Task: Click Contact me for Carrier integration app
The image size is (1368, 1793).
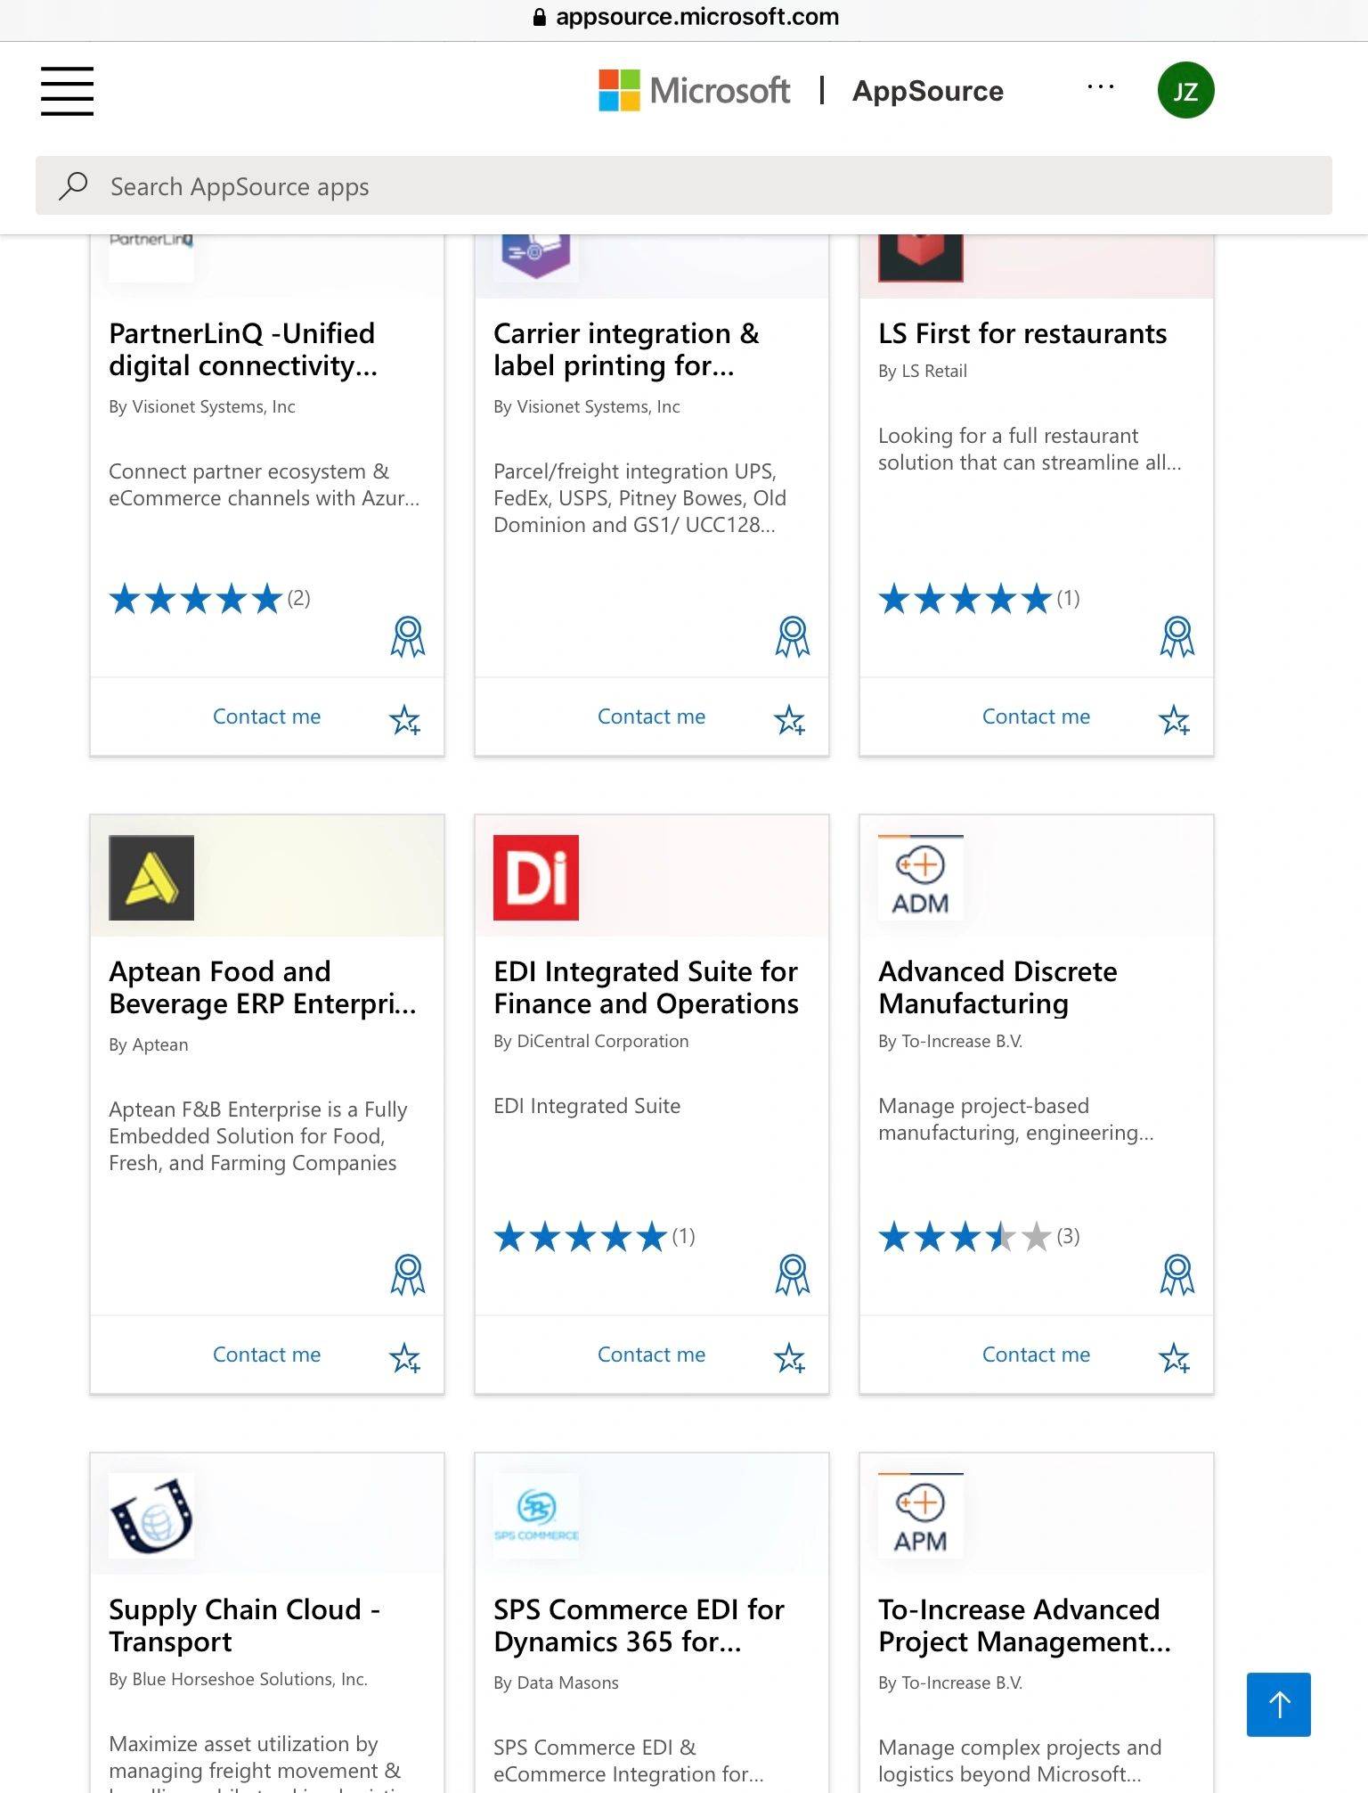Action: point(651,716)
